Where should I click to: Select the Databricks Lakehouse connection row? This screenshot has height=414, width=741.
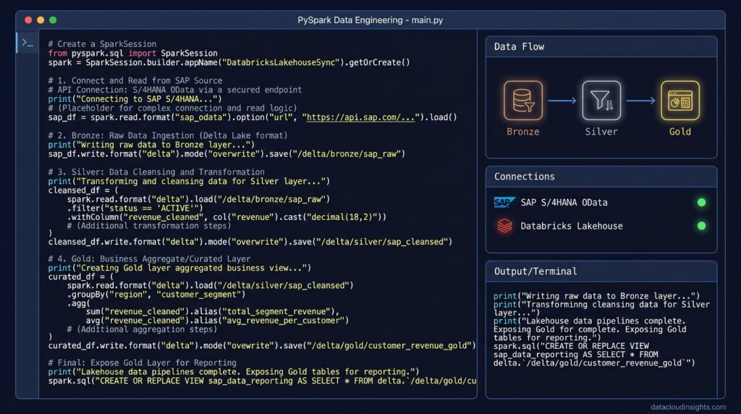tap(600, 226)
